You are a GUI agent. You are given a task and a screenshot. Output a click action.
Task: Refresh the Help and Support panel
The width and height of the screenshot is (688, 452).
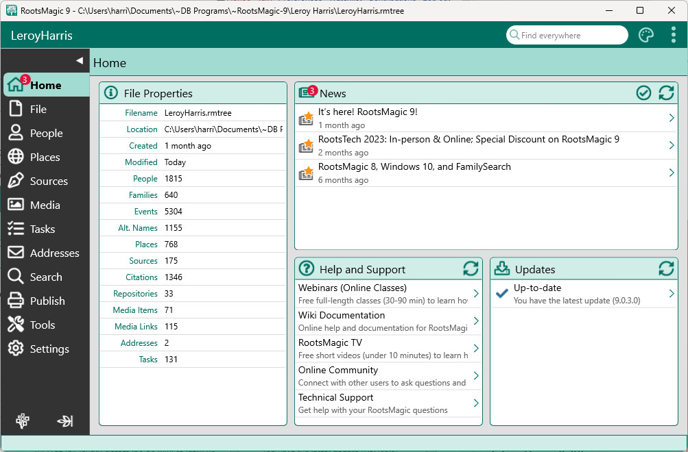pos(471,269)
